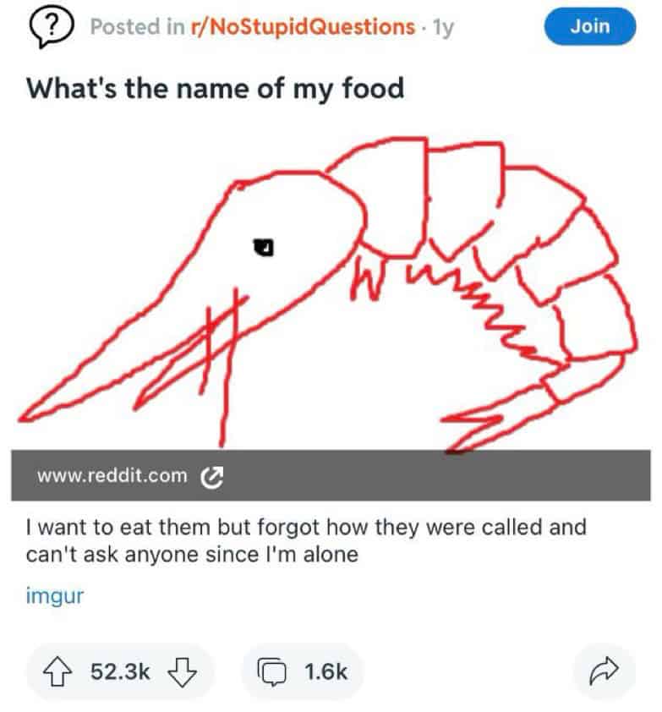Downvote the post with the down arrow
This screenshot has height=712, width=662.
182,671
